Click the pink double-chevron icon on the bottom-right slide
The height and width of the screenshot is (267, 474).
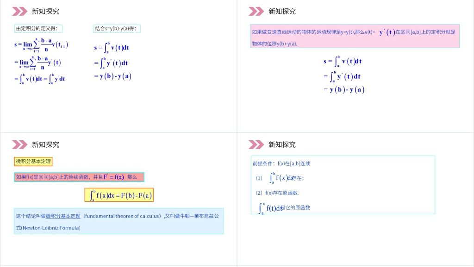(256, 144)
